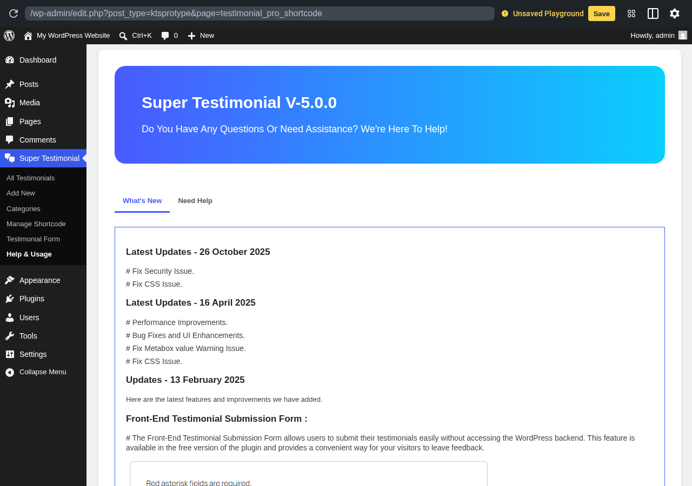The height and width of the screenshot is (486, 692).
Task: Click the Collapse Menu text
Action: (43, 372)
